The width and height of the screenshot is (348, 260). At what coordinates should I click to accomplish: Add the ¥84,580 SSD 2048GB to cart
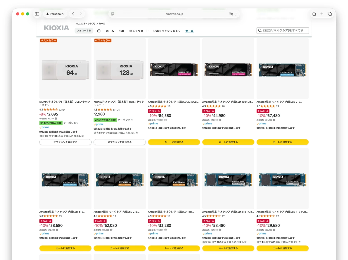tap(174, 142)
